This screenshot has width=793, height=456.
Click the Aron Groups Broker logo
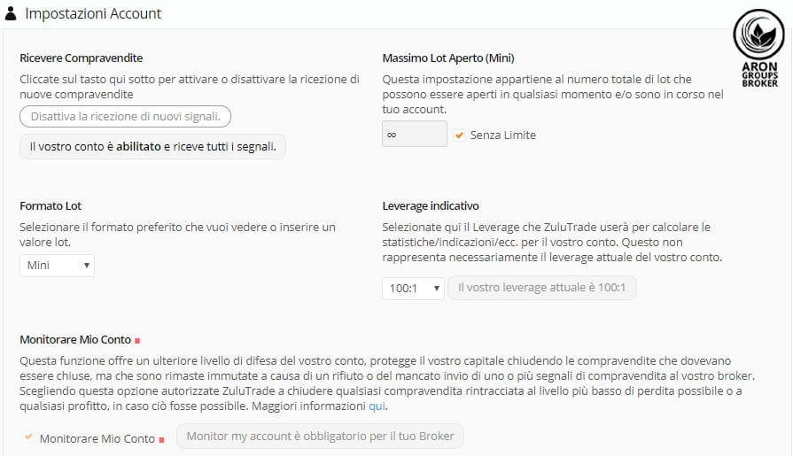point(759,49)
